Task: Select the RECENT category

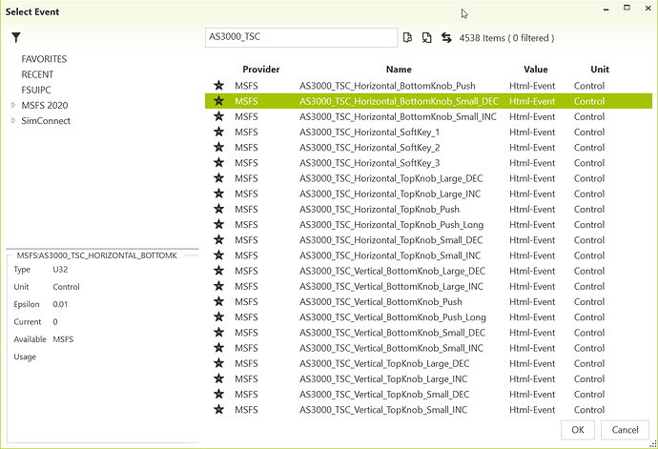Action: 37,74
